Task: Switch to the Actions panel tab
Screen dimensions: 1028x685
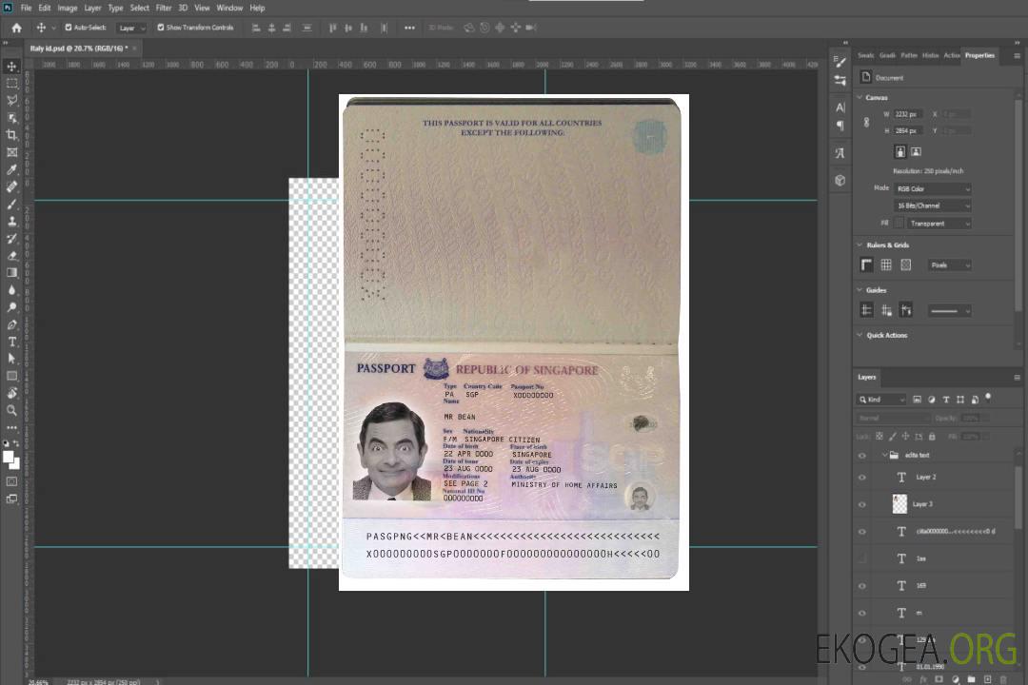Action: click(x=951, y=56)
